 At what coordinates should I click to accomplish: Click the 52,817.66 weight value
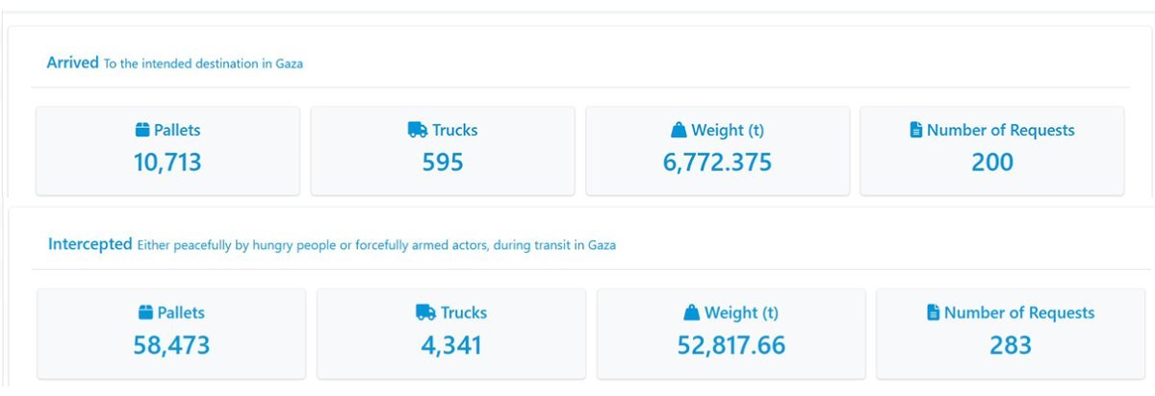point(731,344)
